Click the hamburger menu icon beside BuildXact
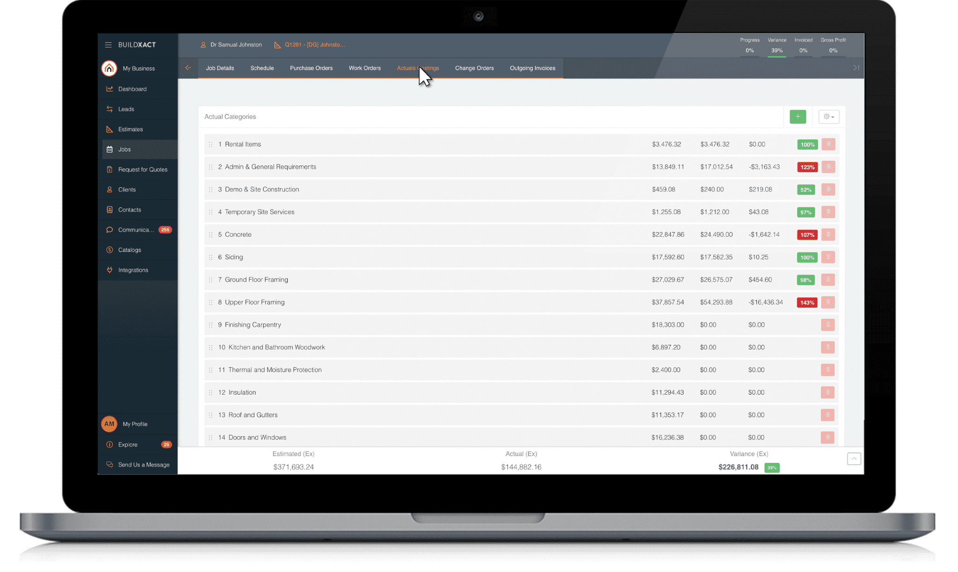Viewport: 958px width, 572px height. click(x=108, y=45)
